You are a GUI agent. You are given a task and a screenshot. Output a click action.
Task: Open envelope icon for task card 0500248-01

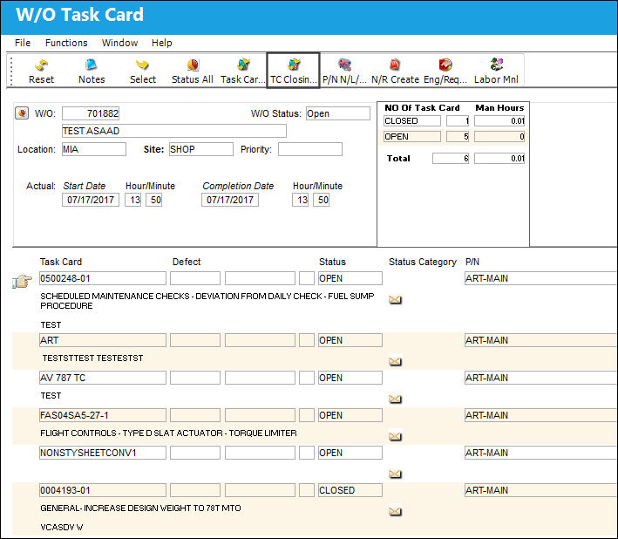pyautogui.click(x=395, y=300)
